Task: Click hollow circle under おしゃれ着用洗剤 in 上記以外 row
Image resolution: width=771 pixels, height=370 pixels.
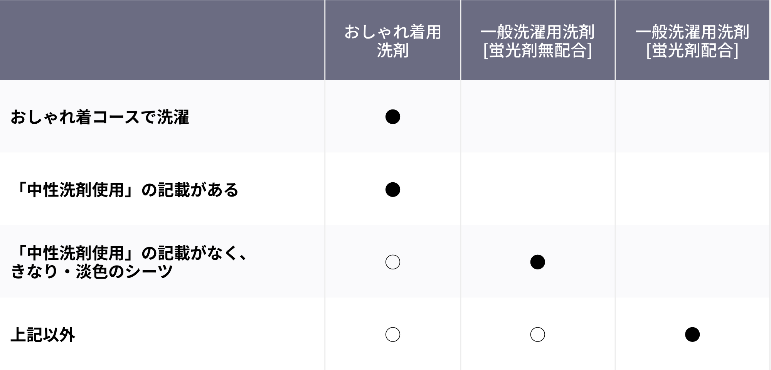Action: tap(392, 335)
